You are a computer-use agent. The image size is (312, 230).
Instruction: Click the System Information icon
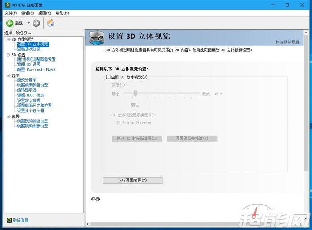click(x=9, y=220)
